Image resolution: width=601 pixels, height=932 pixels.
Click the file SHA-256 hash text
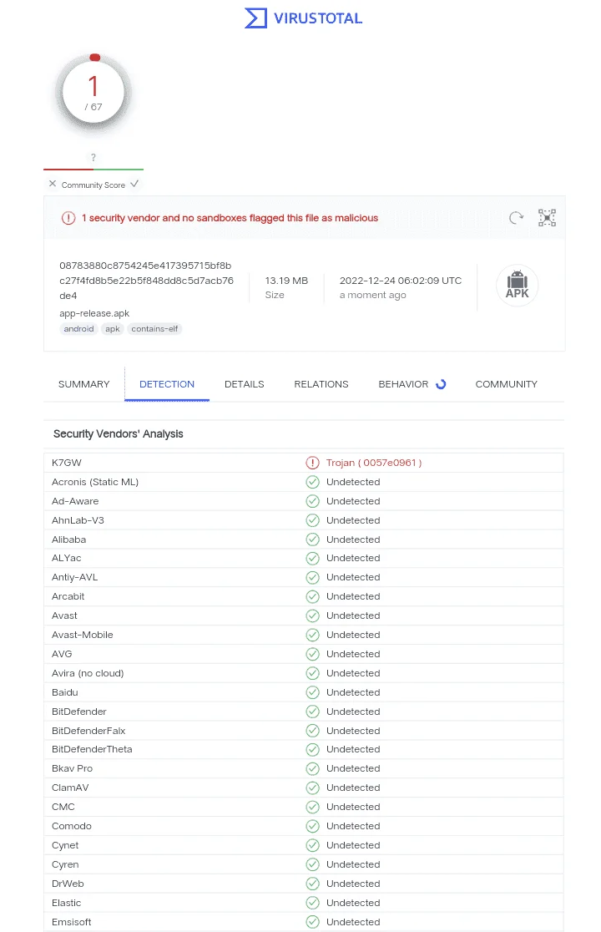(146, 281)
